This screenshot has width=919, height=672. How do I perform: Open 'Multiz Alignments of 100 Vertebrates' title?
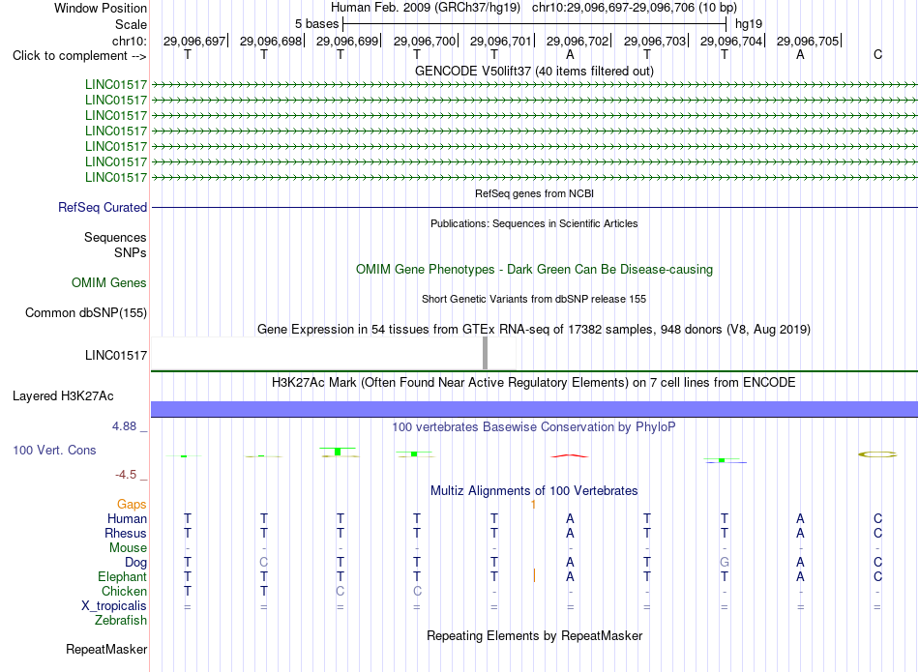click(534, 491)
